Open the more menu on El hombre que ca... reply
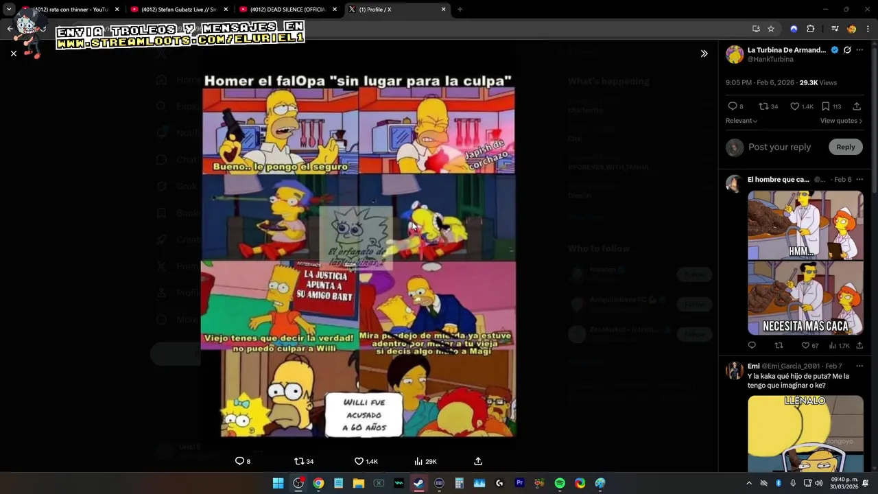Image resolution: width=878 pixels, height=494 pixels. coord(859,180)
